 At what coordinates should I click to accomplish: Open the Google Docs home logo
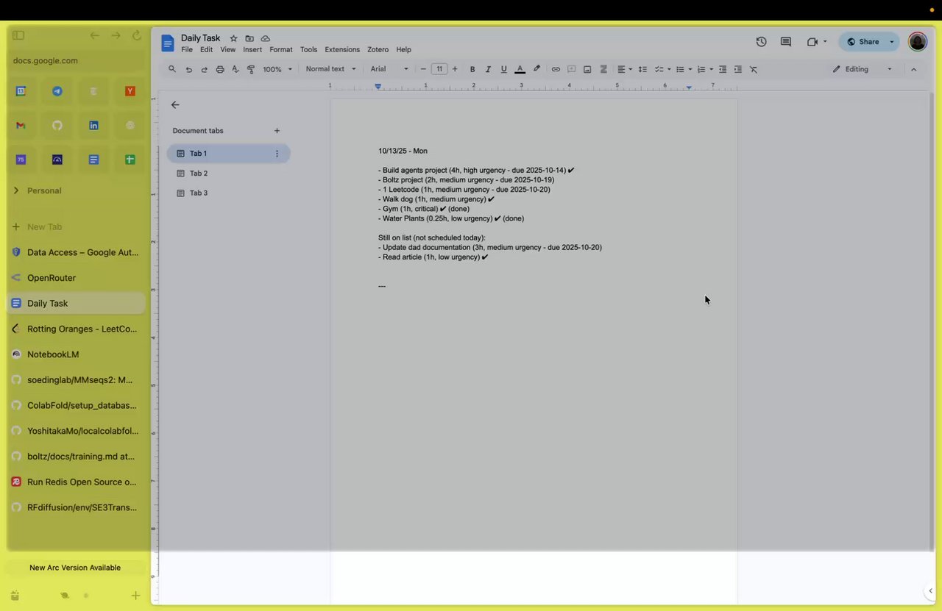coord(168,43)
